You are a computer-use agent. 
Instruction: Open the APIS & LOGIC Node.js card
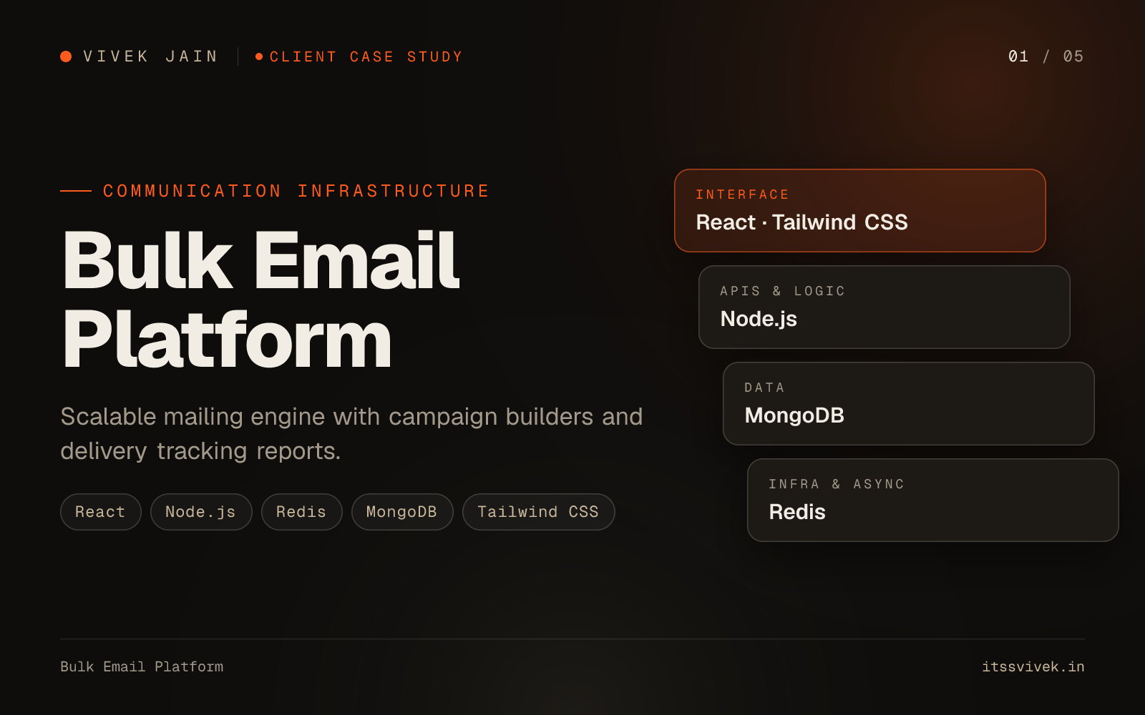(x=885, y=307)
